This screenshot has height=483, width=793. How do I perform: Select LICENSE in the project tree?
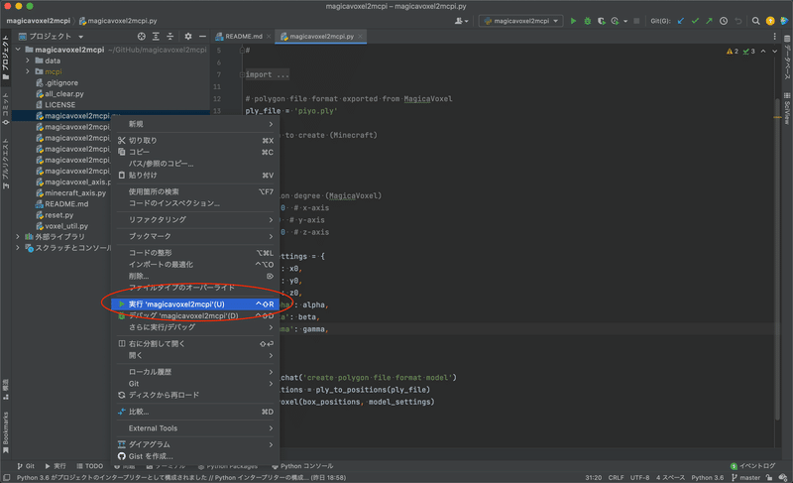pyautogui.click(x=59, y=105)
